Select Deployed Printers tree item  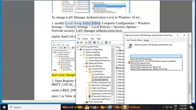click(96, 63)
